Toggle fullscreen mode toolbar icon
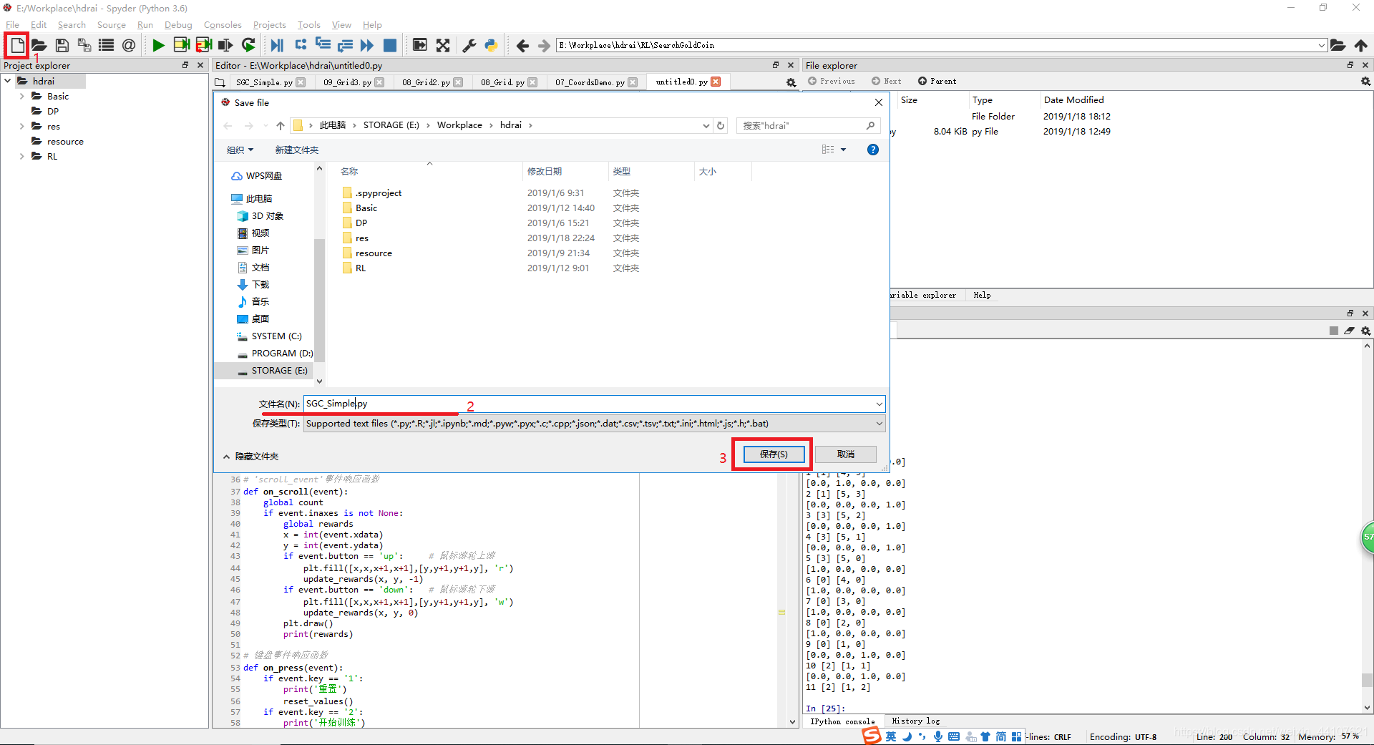The image size is (1374, 745). point(443,46)
